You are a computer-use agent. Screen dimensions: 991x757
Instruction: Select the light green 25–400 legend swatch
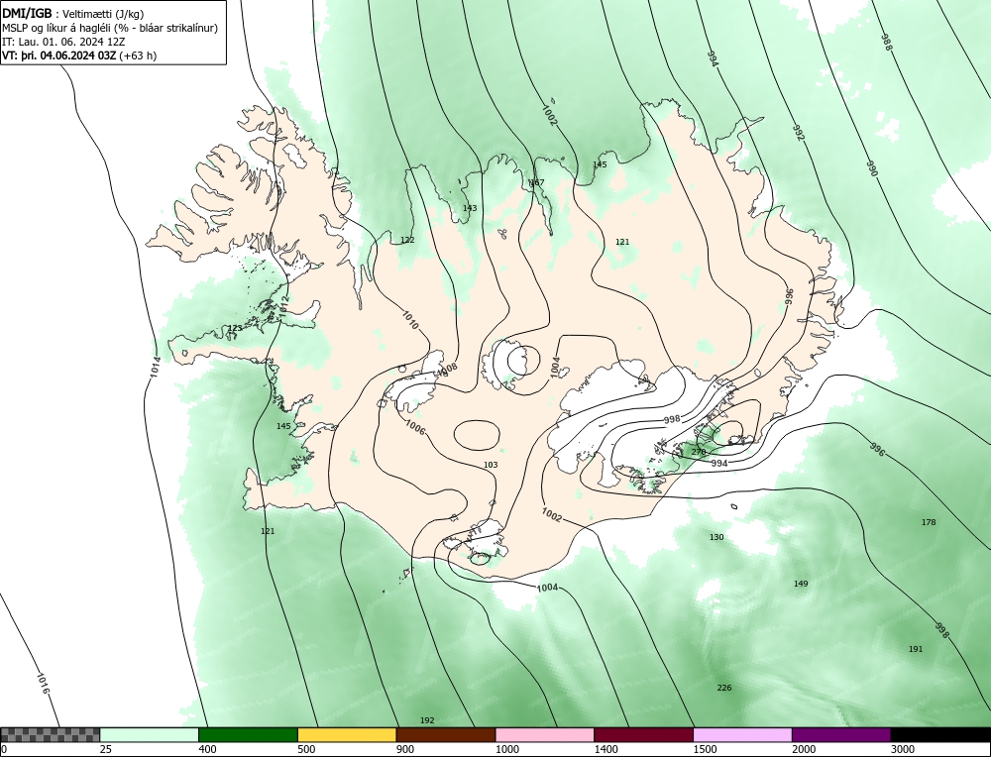coord(150,734)
